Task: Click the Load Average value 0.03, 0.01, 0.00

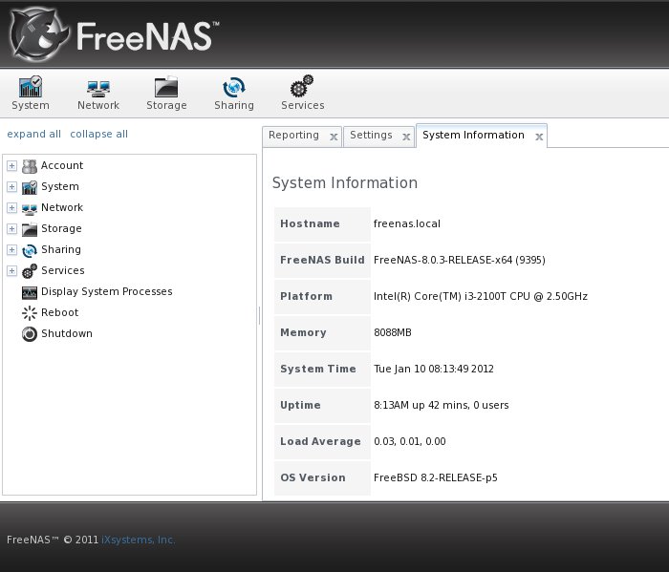Action: pos(410,441)
